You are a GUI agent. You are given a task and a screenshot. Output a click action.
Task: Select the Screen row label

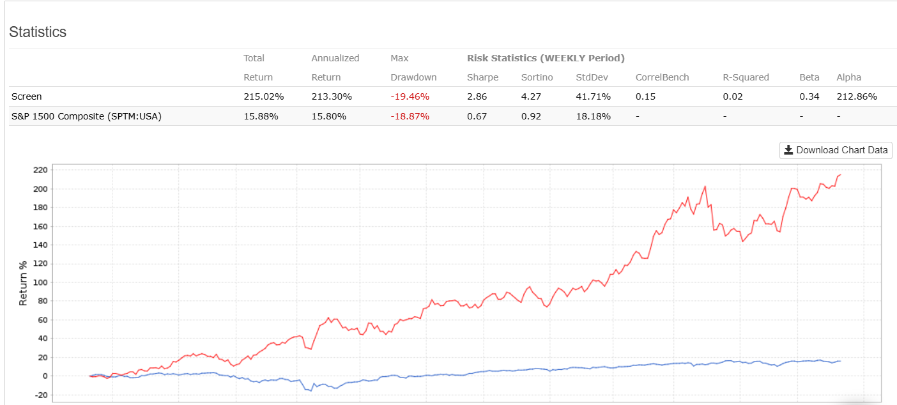[x=27, y=96]
